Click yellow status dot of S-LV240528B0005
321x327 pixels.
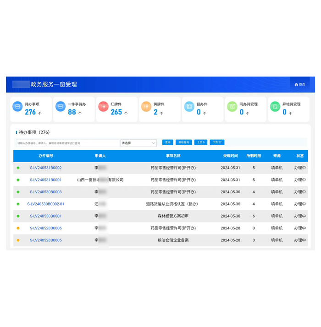click(x=18, y=240)
